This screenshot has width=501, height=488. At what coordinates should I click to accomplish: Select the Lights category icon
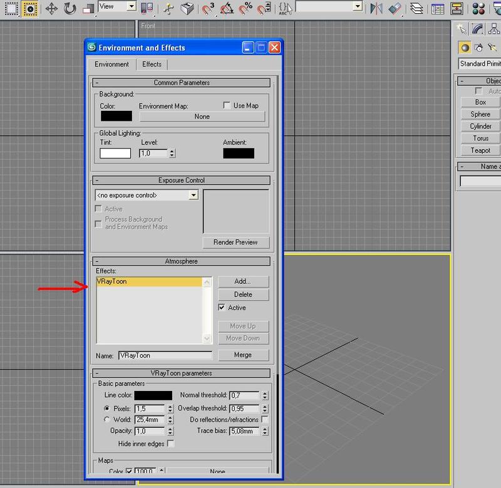[492, 48]
